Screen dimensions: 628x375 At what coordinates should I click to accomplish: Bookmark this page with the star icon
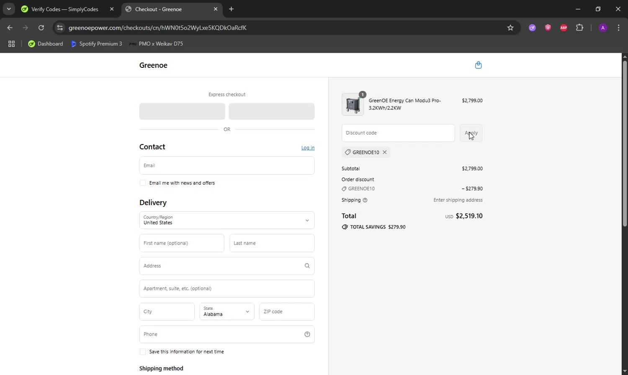point(510,28)
